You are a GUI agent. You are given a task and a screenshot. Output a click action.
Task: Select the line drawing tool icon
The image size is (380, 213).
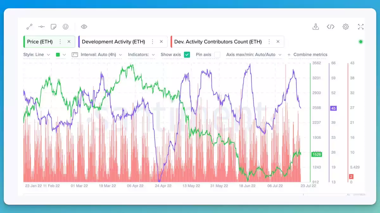pyautogui.click(x=29, y=27)
